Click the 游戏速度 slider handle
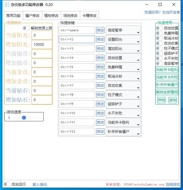Viewport: 183px width, 190px height. click(x=24, y=118)
